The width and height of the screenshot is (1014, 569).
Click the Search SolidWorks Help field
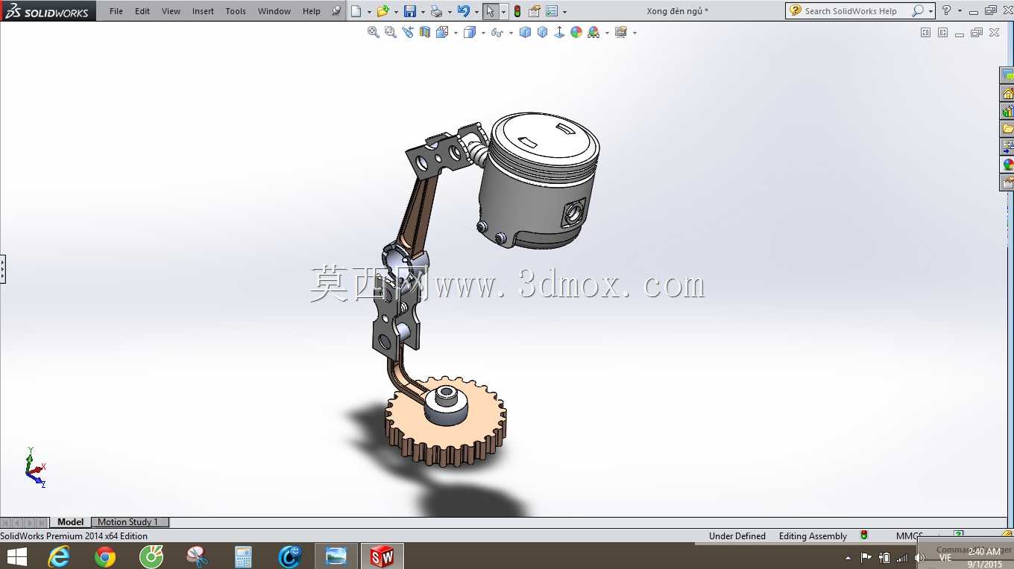pyautogui.click(x=851, y=11)
